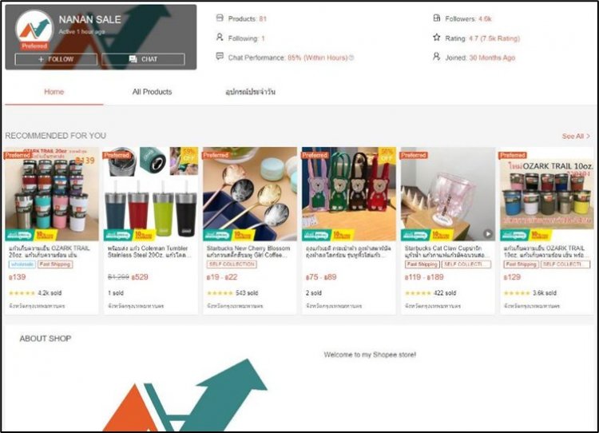Viewport: 599px width, 433px height.
Task: Open the bear cup-holder bag product image
Action: coord(349,194)
